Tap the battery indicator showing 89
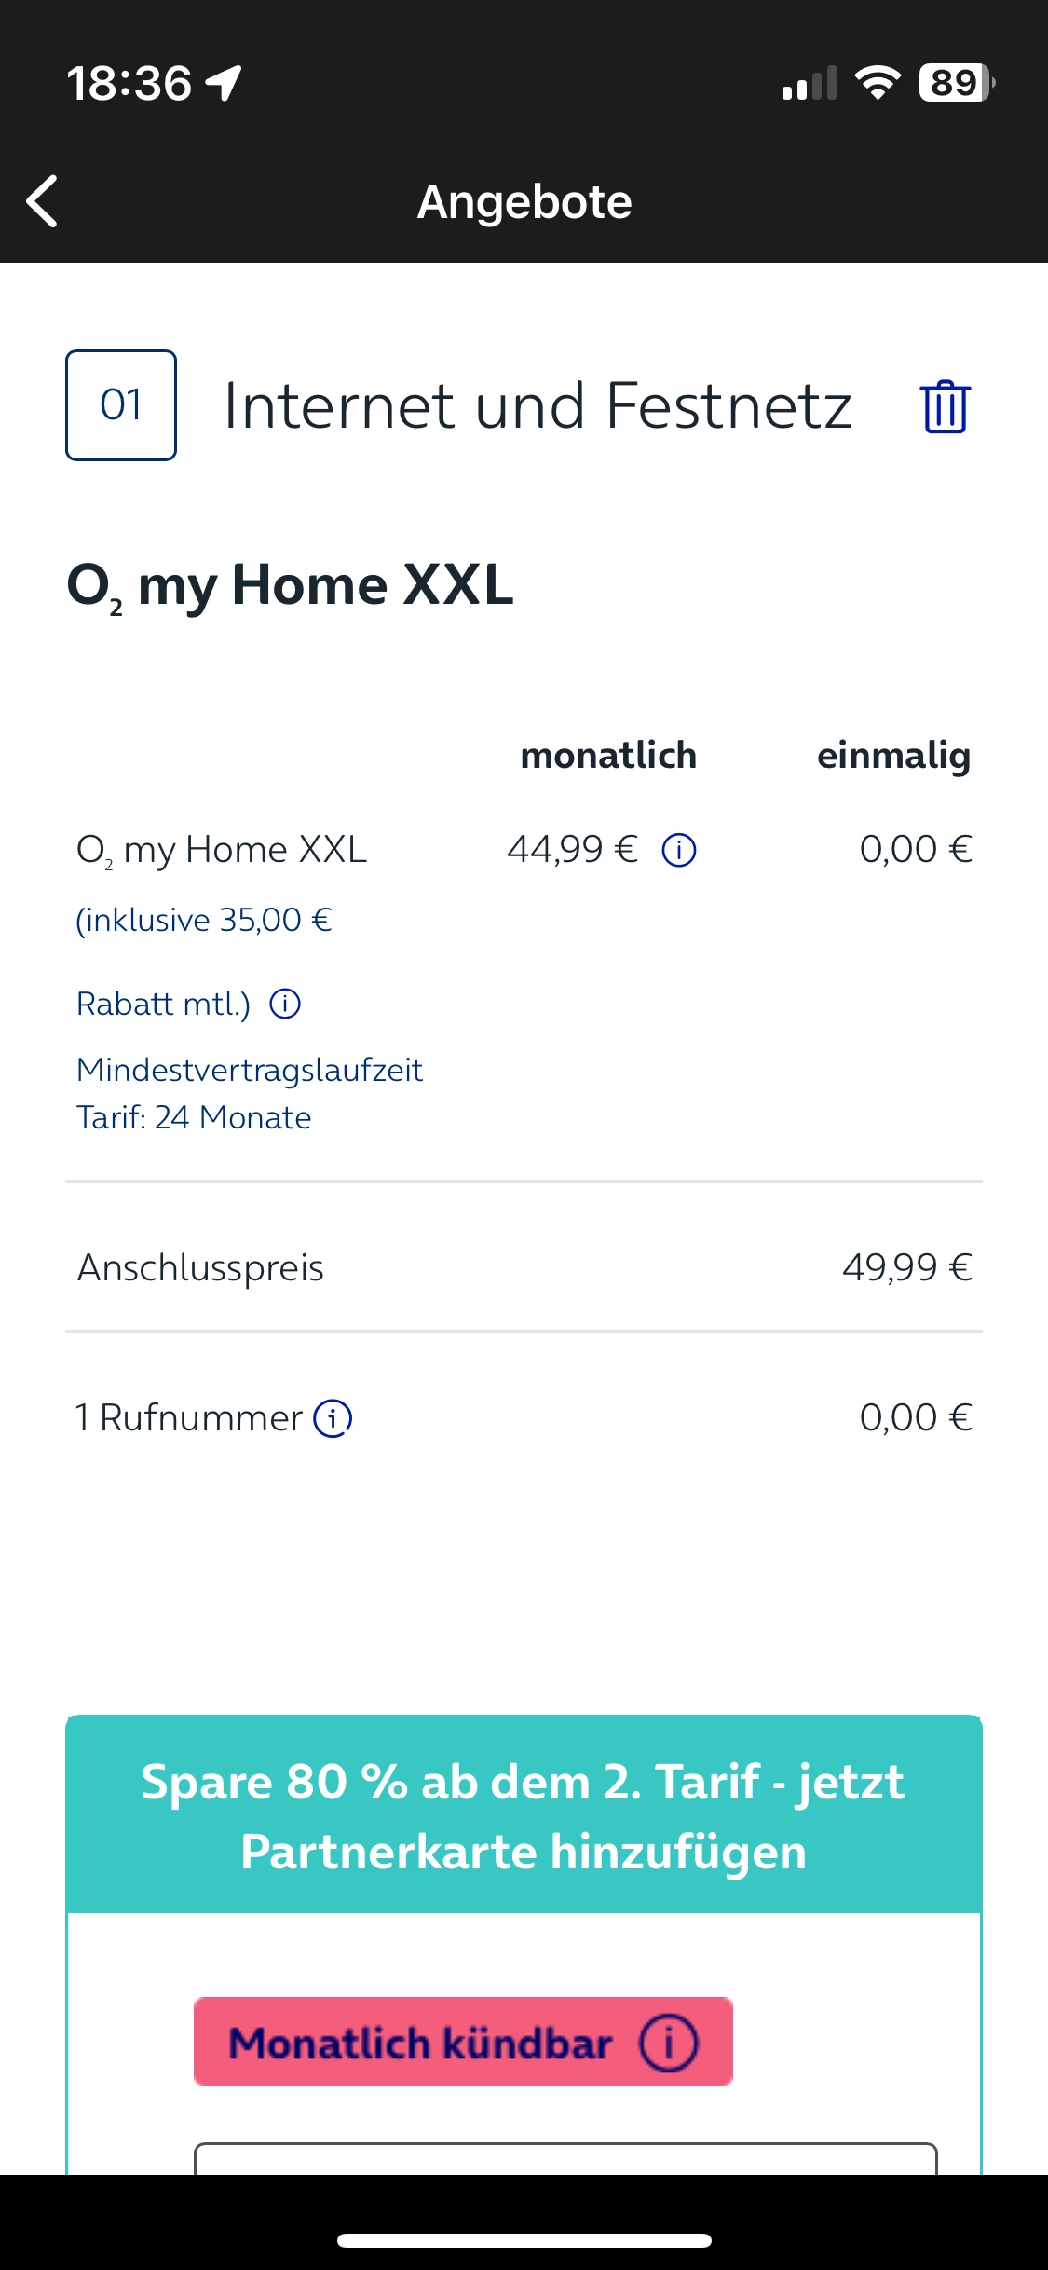Image resolution: width=1048 pixels, height=2270 pixels. [x=956, y=83]
